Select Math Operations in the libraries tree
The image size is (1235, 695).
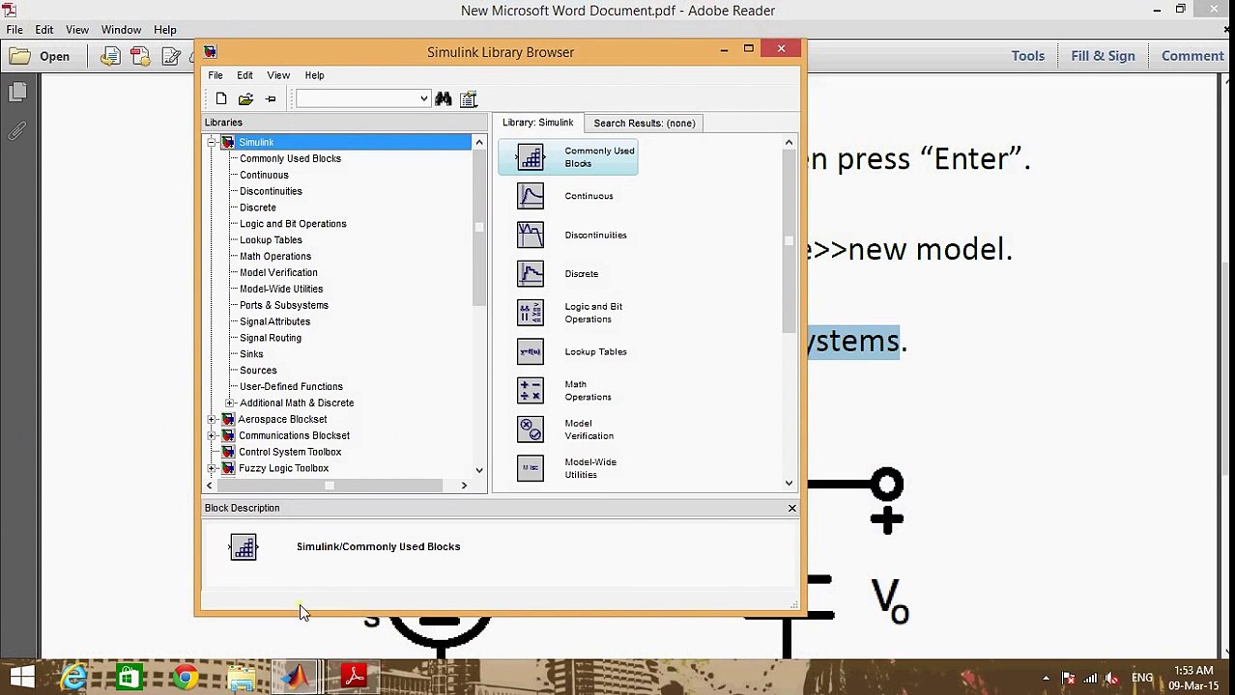tap(275, 257)
